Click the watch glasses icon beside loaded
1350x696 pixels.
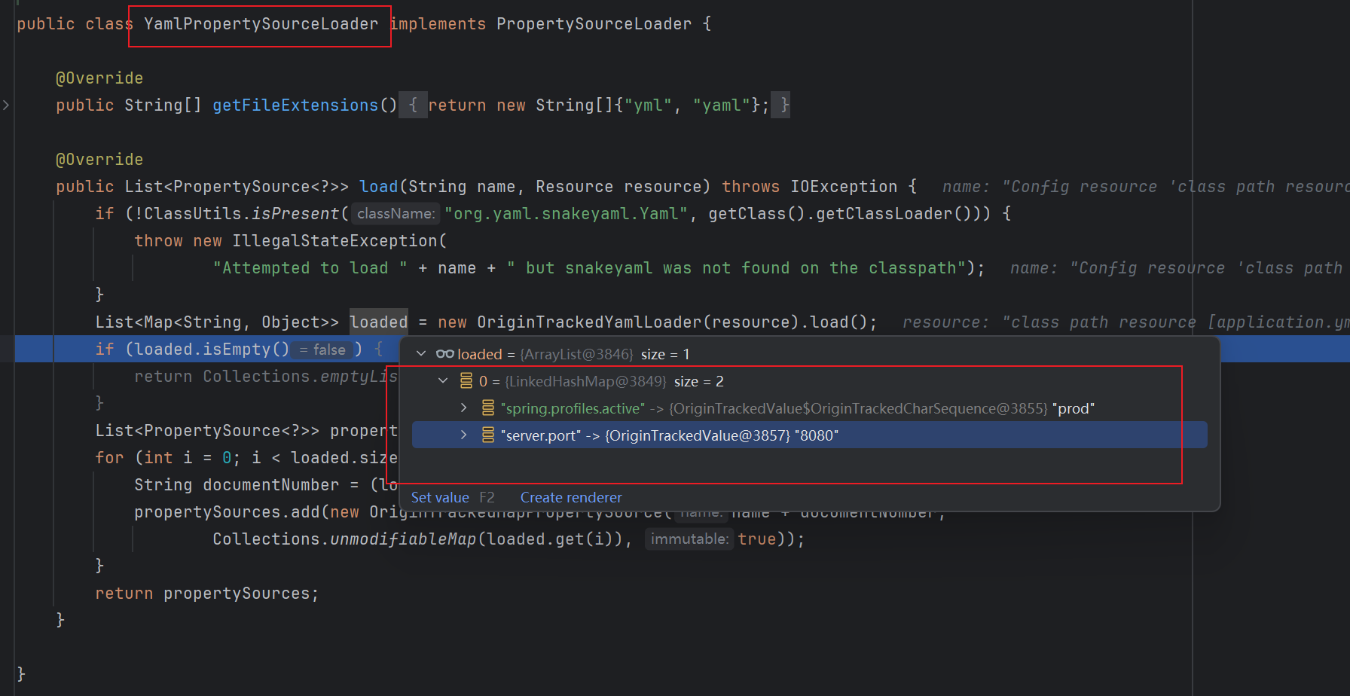444,354
